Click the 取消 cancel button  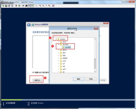pyautogui.click(x=91, y=79)
